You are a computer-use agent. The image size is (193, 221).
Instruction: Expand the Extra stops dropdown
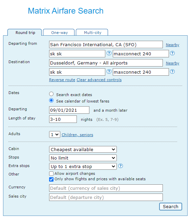(x=83, y=166)
